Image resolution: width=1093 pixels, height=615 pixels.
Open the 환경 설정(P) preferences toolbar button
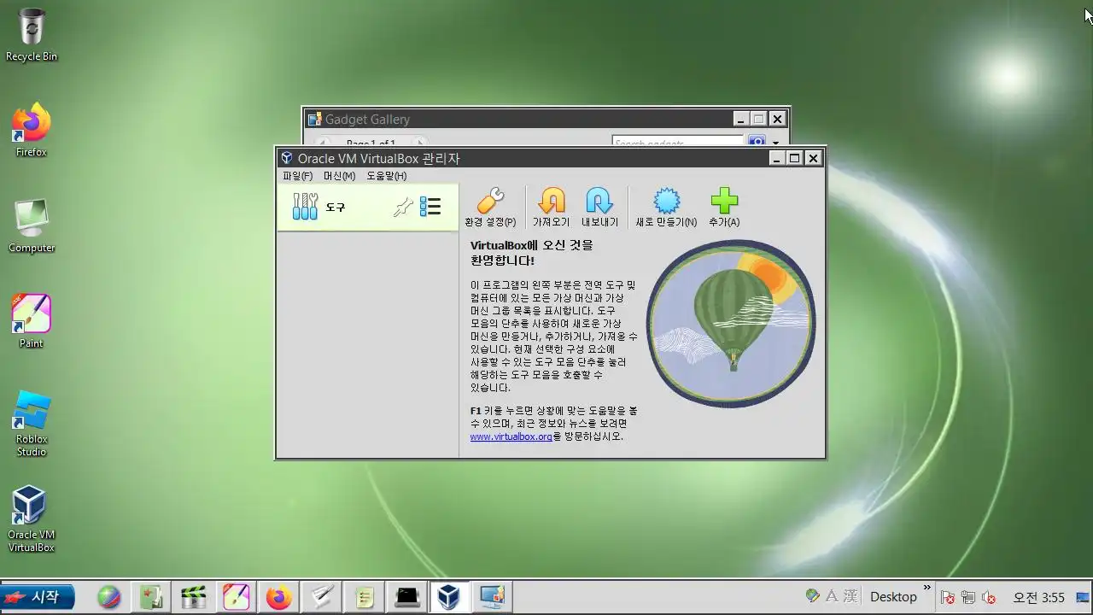coord(490,208)
